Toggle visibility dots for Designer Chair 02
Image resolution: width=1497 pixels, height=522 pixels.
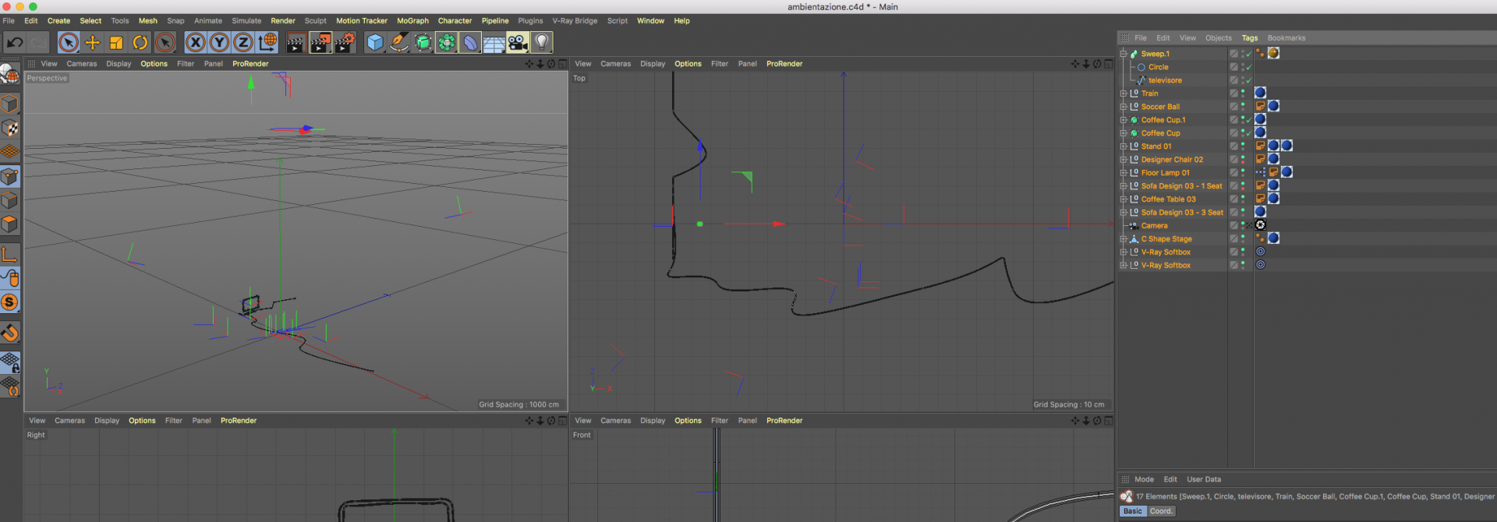pos(1243,160)
